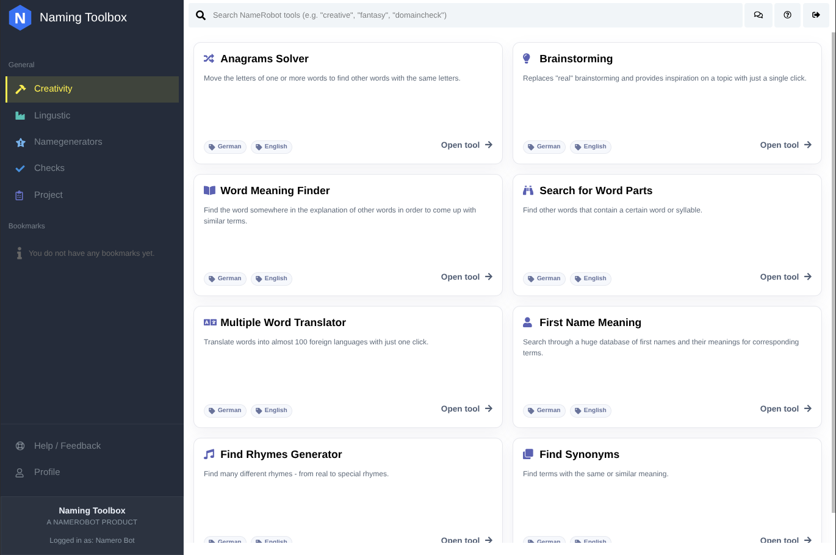This screenshot has height=555, width=836.
Task: Open the Checks sidebar item
Action: coord(49,168)
